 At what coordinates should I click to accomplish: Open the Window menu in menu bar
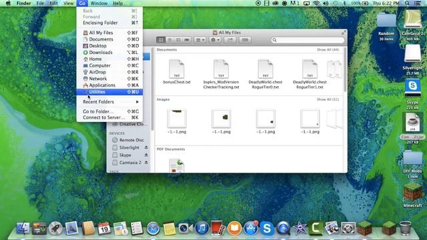coord(99,3)
